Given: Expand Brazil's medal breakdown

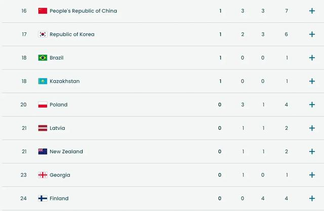Looking at the screenshot, I should click(312, 58).
